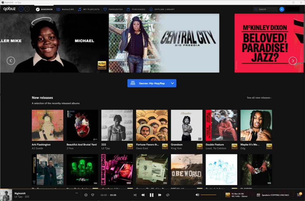Open the Magazine tab

[65, 9]
